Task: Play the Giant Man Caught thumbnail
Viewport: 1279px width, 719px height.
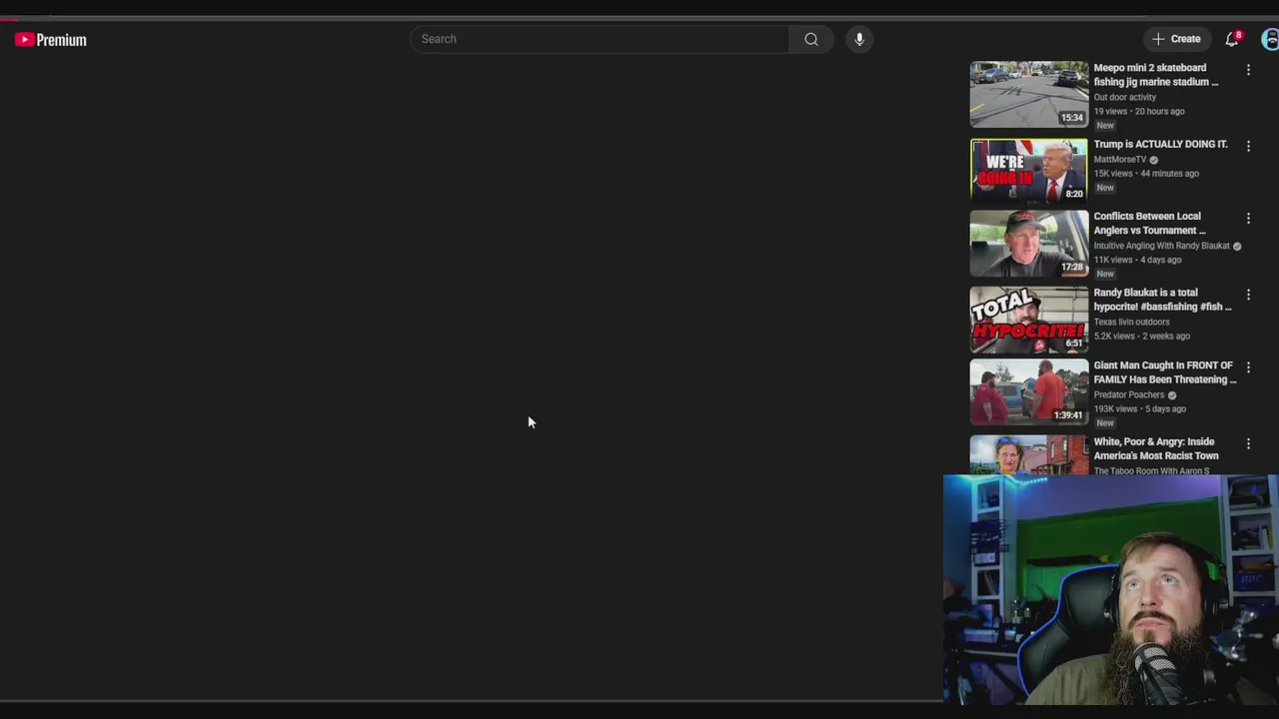Action: [x=1029, y=392]
